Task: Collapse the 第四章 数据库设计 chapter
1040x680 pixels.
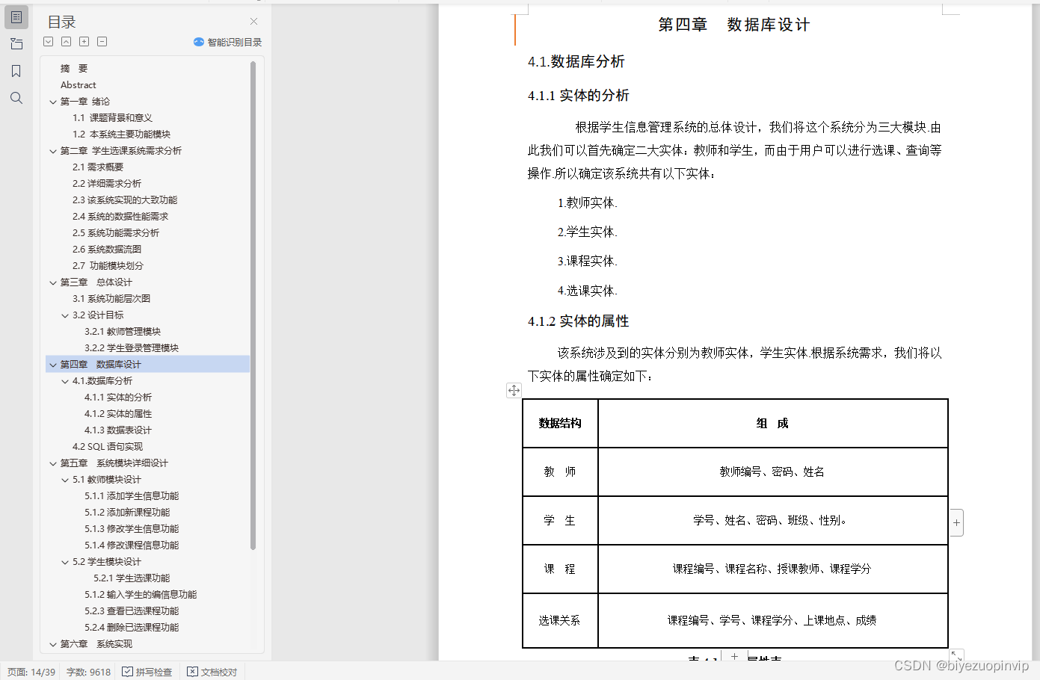Action: click(52, 364)
